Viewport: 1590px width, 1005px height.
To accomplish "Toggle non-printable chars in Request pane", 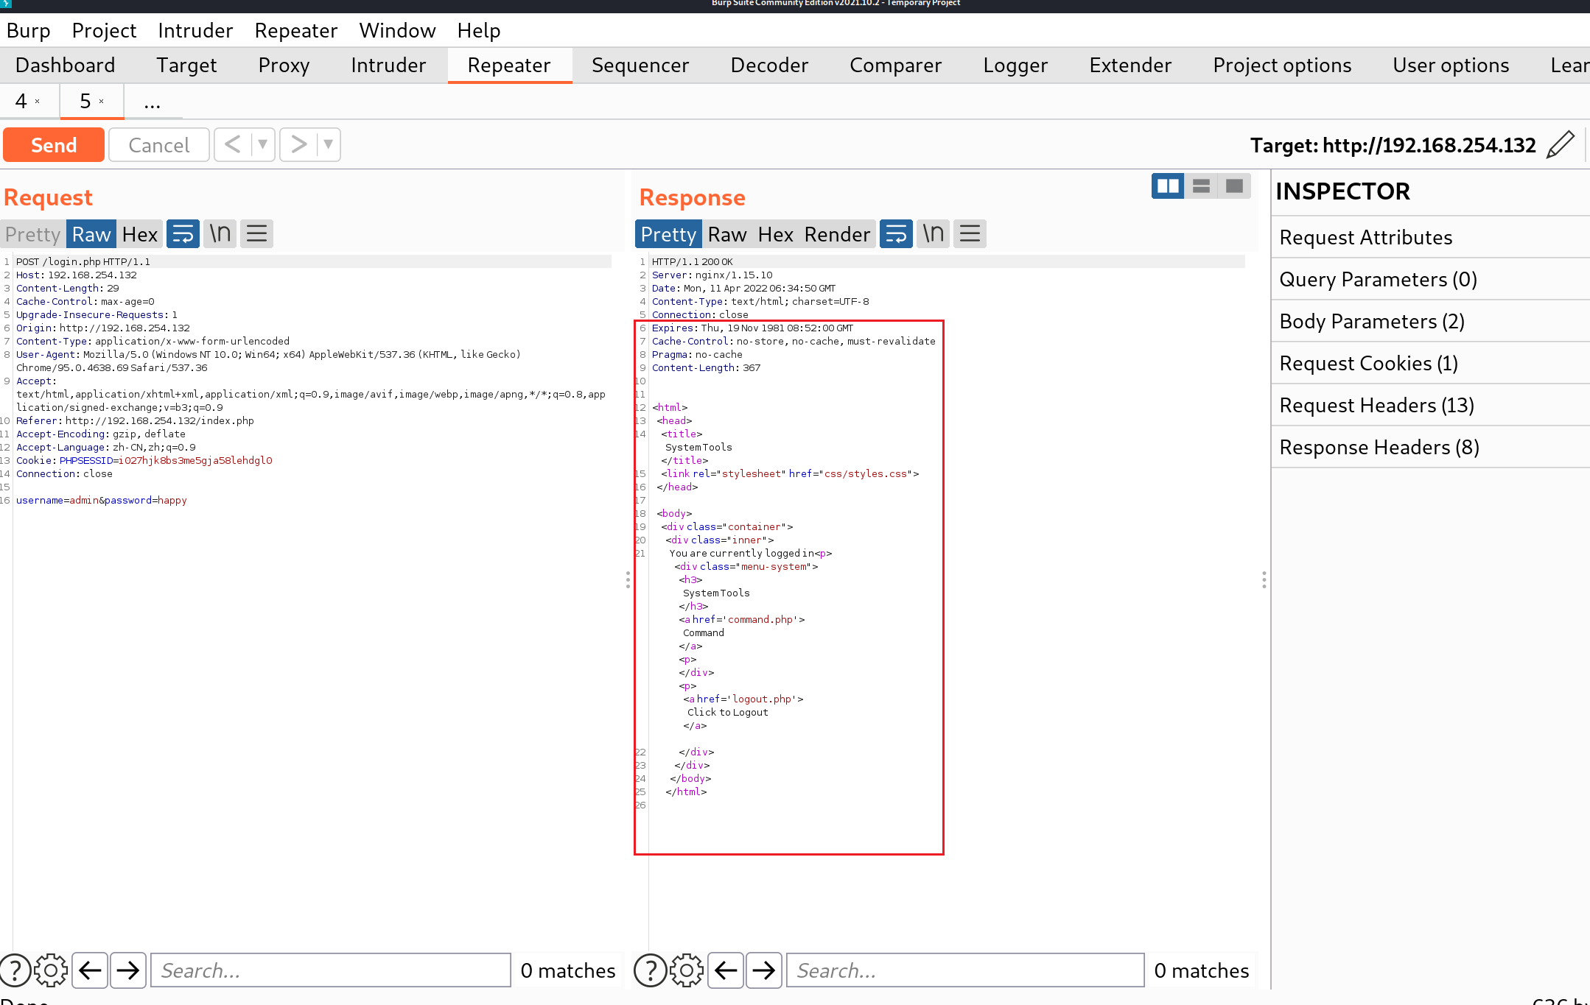I will 220,234.
